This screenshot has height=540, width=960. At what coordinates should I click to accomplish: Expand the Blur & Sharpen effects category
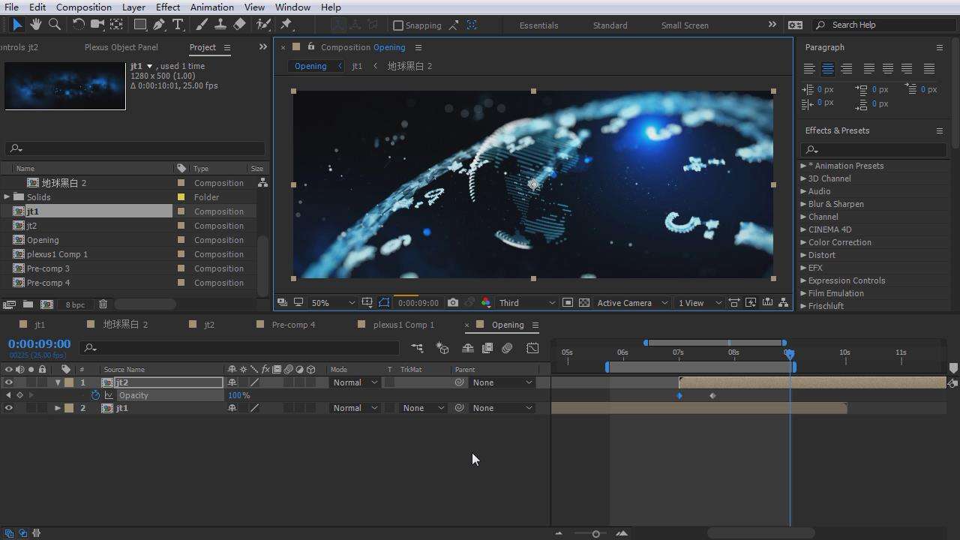tap(803, 204)
